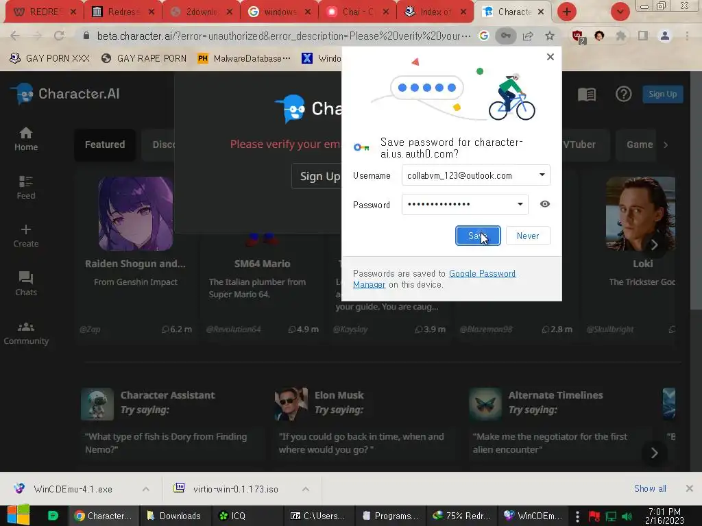Show password with the eye icon
The height and width of the screenshot is (526, 702).
(x=544, y=204)
